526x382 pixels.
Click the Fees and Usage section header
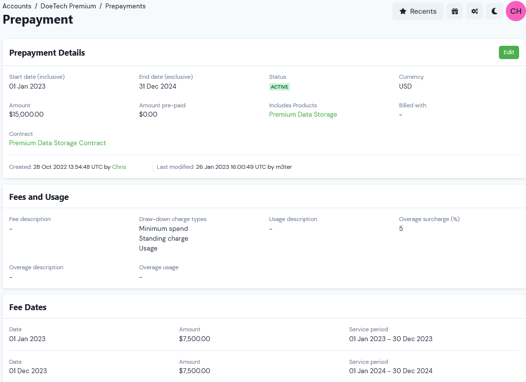click(39, 196)
